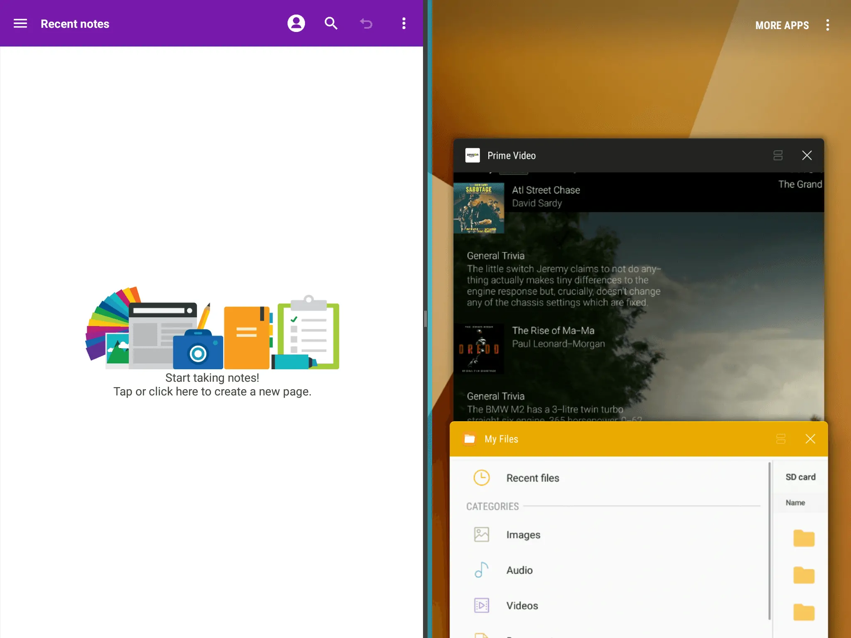
Task: Open Prime Video in split screen view
Action: click(778, 155)
